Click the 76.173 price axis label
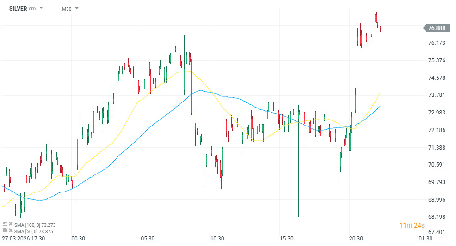Image resolution: width=456 pixels, height=246 pixels. click(437, 43)
